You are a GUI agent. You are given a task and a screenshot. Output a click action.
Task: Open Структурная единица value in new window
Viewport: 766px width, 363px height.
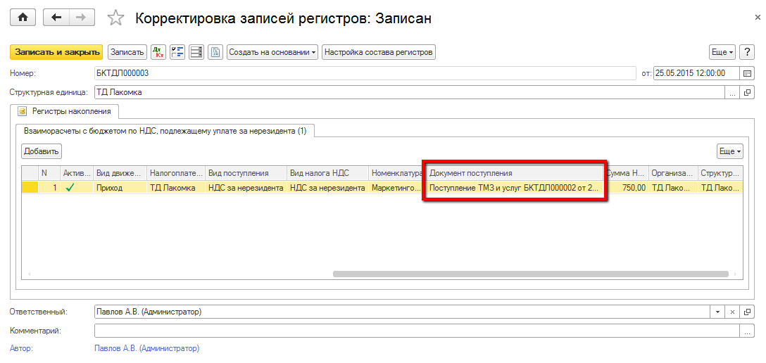pyautogui.click(x=747, y=92)
